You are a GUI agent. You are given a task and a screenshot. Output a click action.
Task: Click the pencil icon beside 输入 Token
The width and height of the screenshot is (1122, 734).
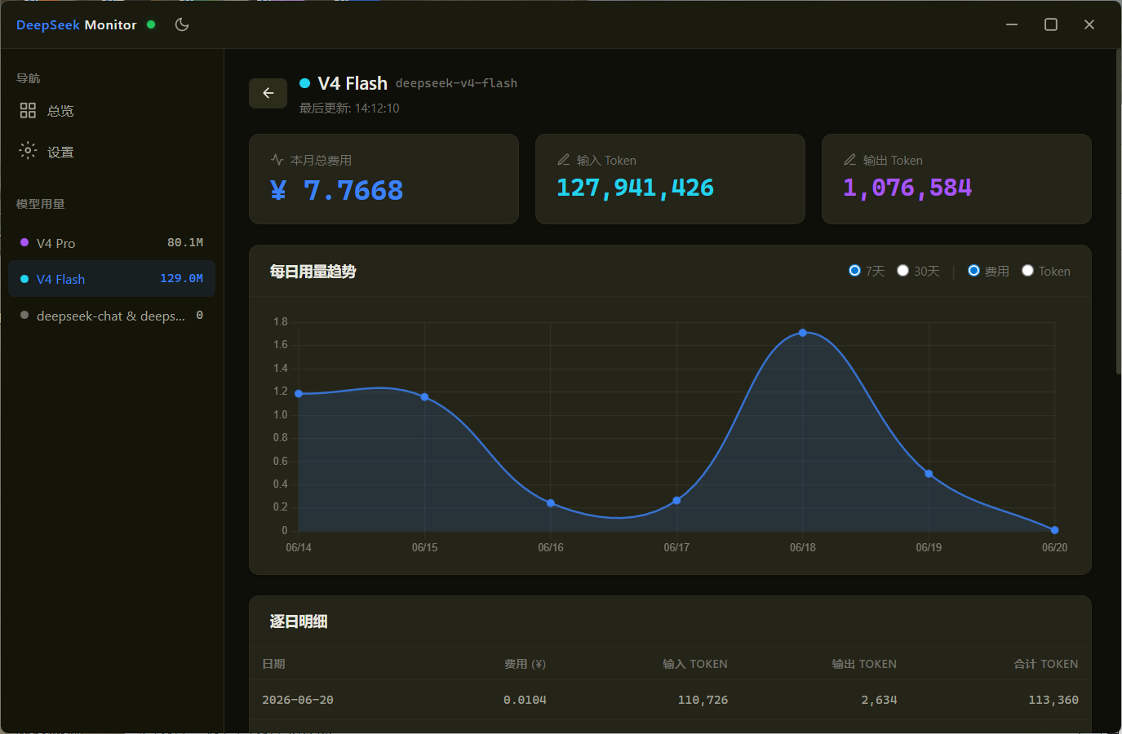click(x=563, y=160)
